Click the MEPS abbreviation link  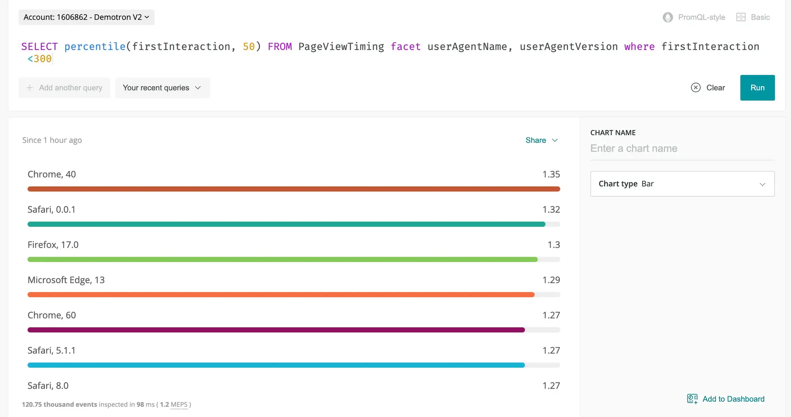179,405
